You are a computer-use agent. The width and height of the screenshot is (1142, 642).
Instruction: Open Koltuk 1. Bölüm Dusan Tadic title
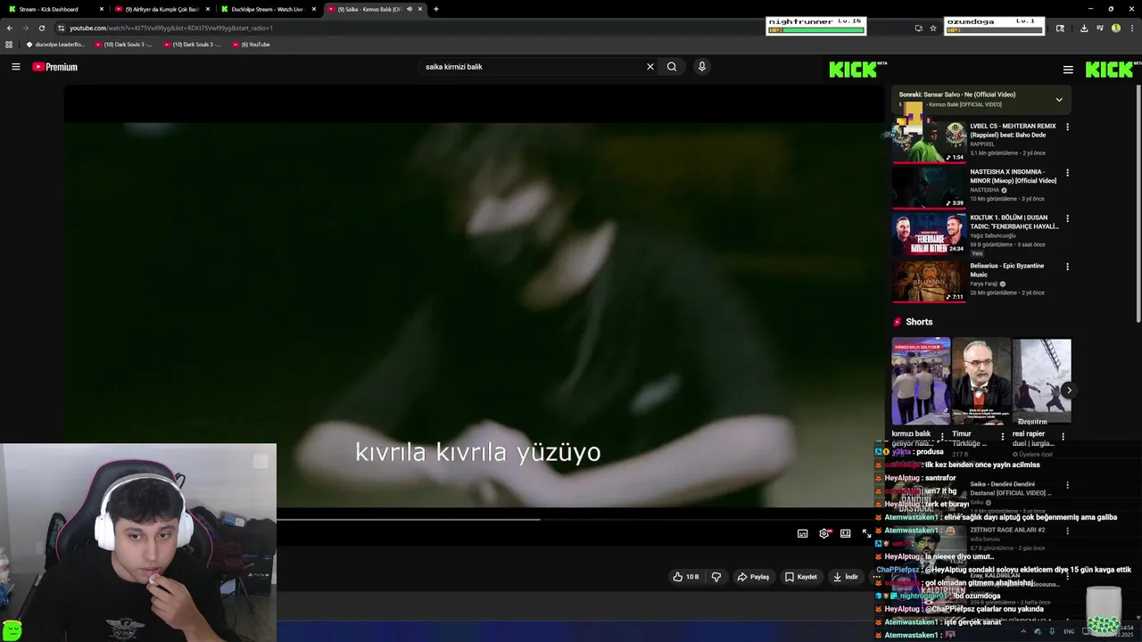point(1014,222)
